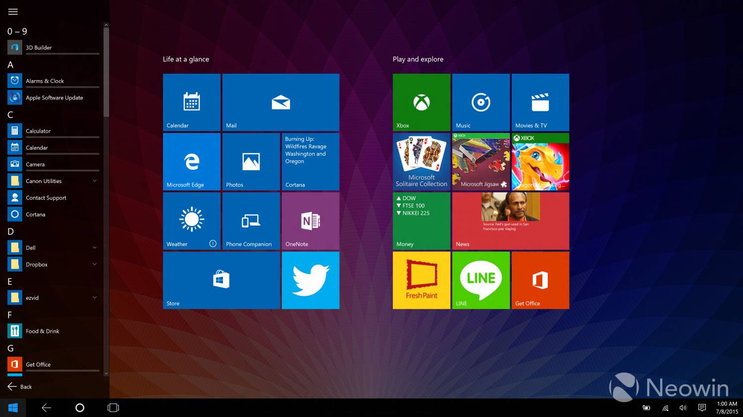Open Cortana from the app list
743x417 pixels.
53,214
